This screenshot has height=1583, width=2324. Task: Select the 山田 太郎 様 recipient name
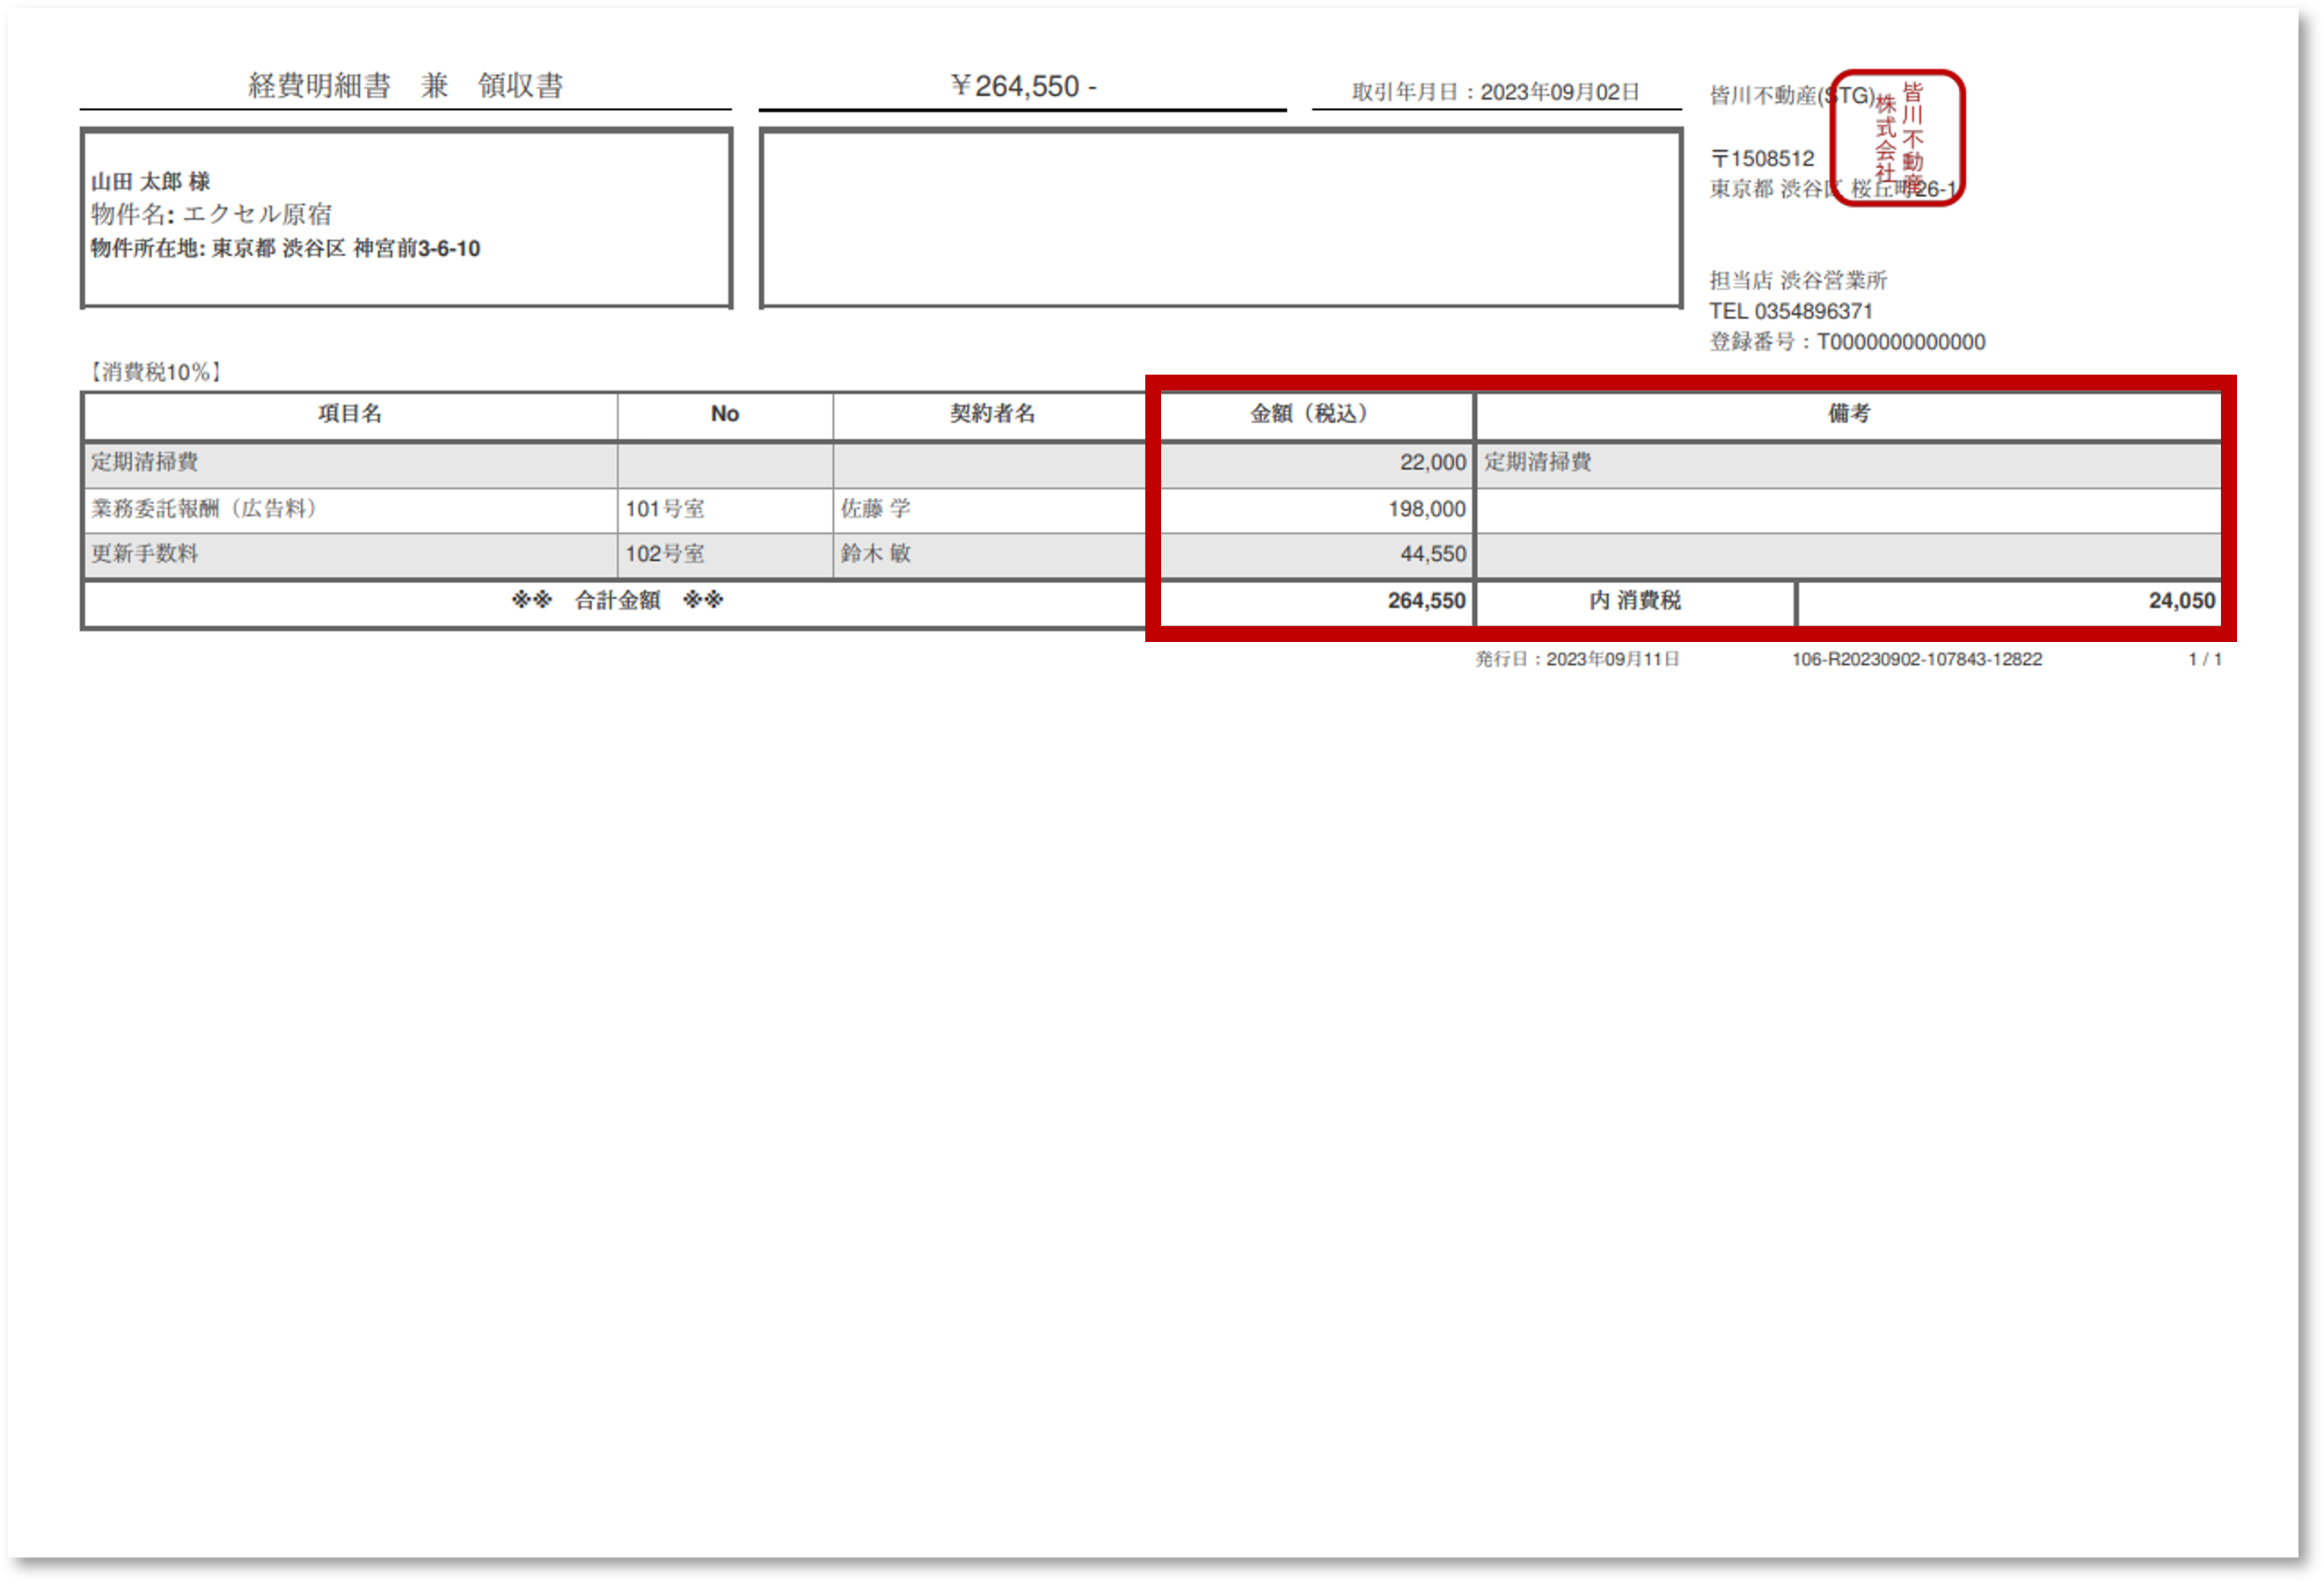pos(150,182)
